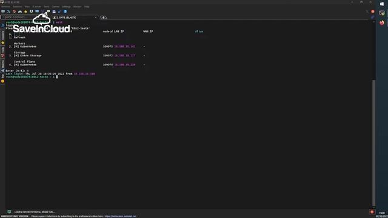Viewport: 388px width, 218px height.
Task: Open the Terminal menu
Action: pos(5,7)
